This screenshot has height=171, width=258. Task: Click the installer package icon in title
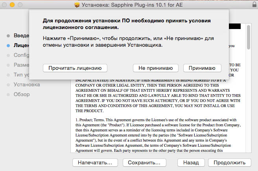(x=77, y=5)
